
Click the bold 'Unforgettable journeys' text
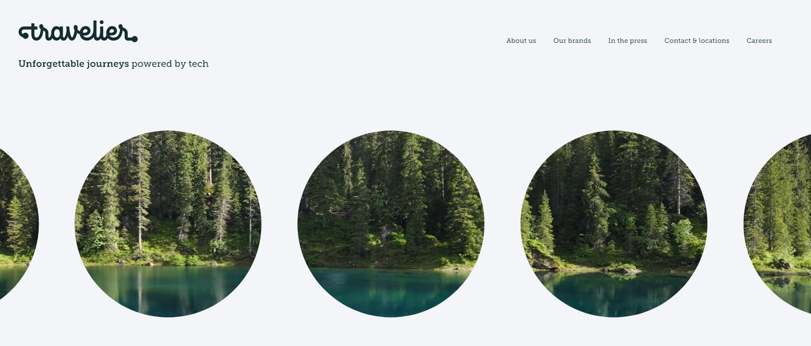74,64
